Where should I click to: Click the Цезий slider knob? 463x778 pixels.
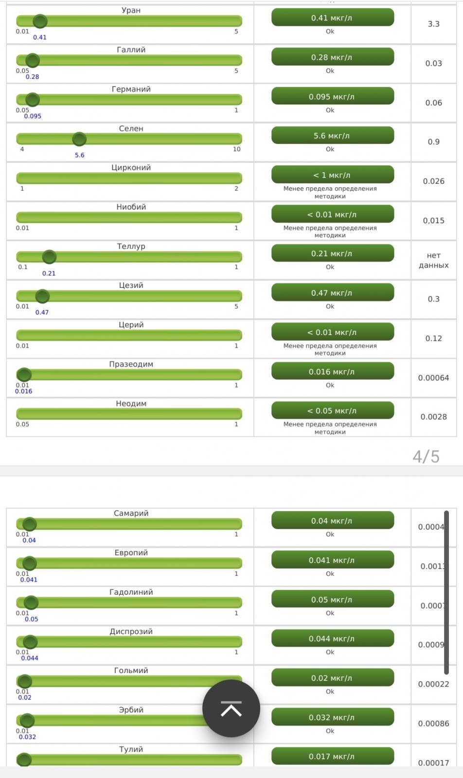click(x=42, y=296)
